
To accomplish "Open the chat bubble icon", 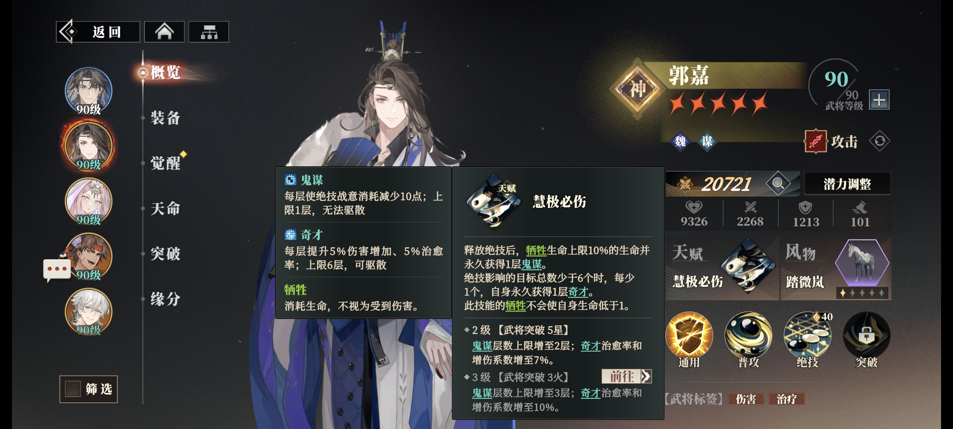I will coord(57,269).
